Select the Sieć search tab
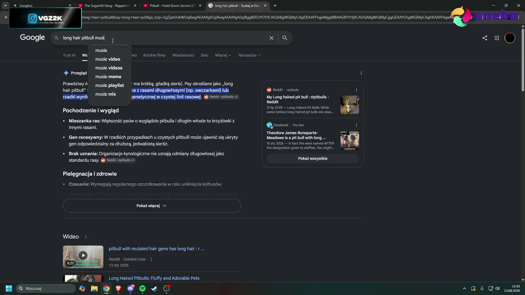Viewport: 525px width, 295px height. pos(205,55)
